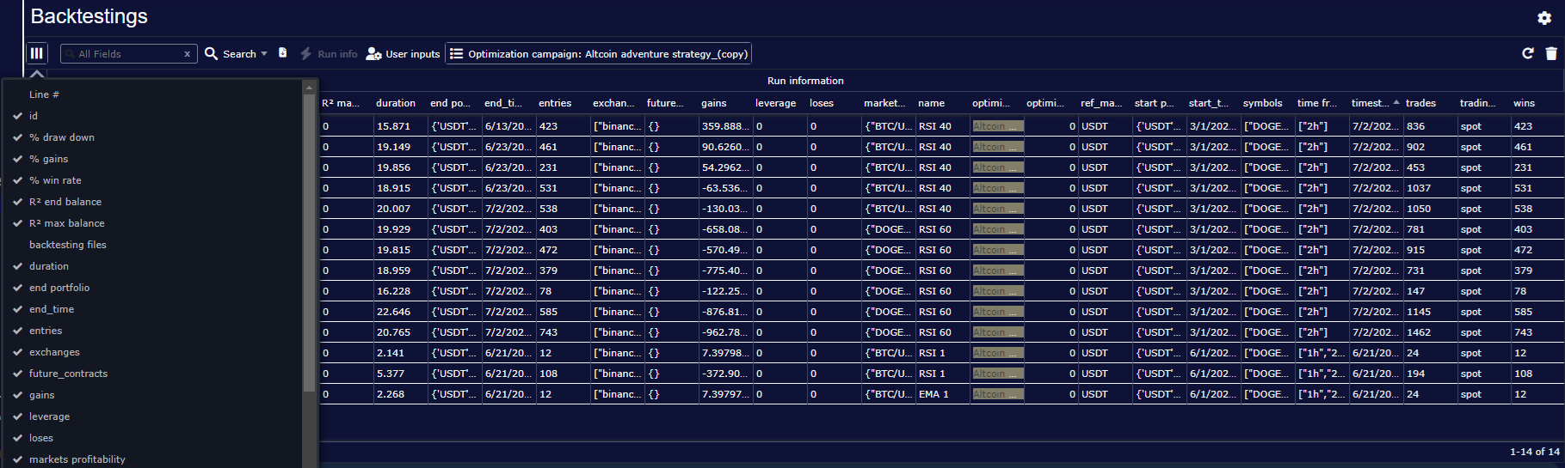1565x468 pixels.
Task: Sort by the trades column header
Action: [1420, 103]
